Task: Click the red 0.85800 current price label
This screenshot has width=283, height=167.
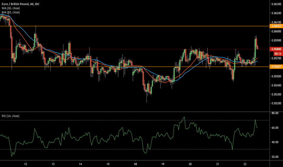Action: [276, 49]
